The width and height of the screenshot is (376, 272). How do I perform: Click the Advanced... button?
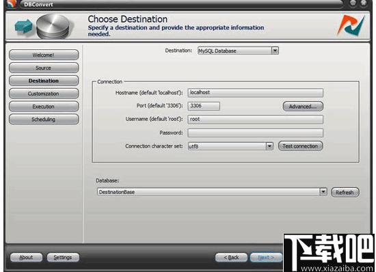303,107
